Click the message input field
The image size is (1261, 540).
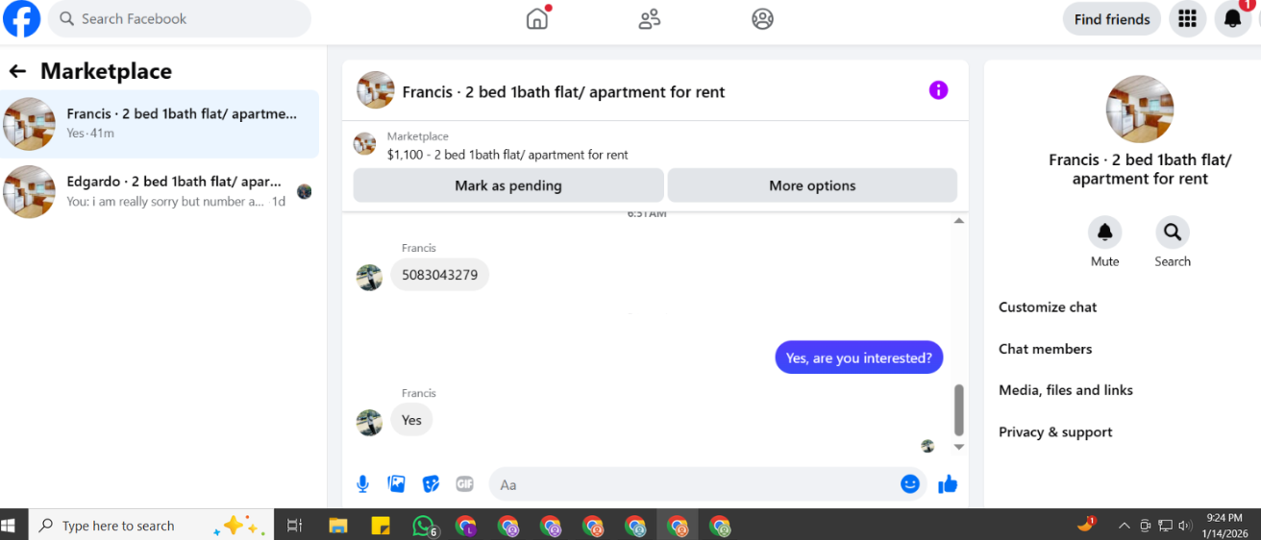(x=692, y=484)
